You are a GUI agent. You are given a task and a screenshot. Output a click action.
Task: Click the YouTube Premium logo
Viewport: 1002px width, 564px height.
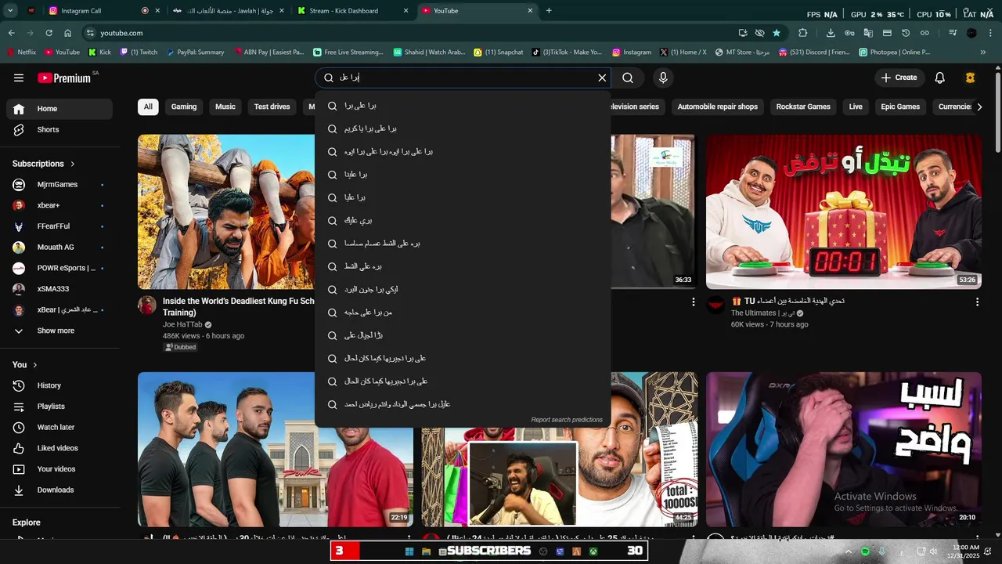tap(64, 78)
